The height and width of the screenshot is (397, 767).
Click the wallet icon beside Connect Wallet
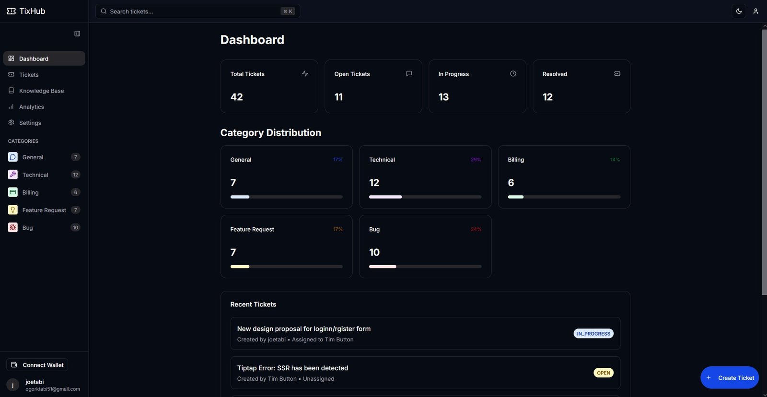point(14,365)
